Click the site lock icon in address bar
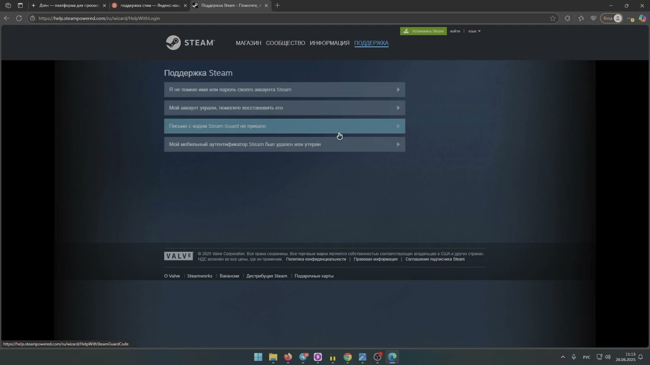 32,18
